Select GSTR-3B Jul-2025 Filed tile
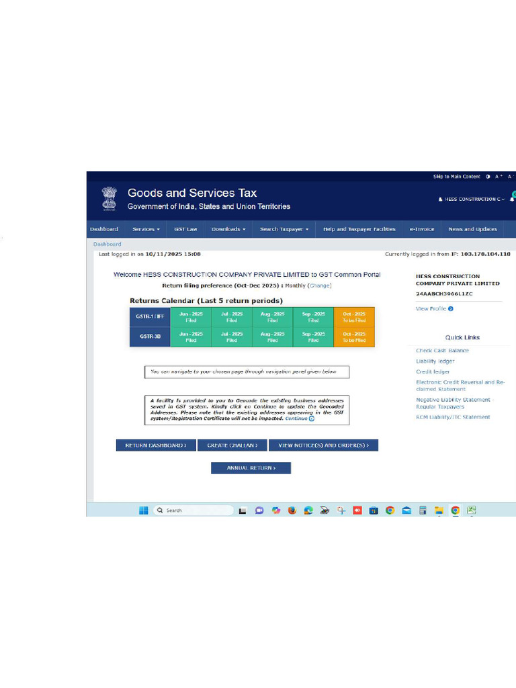516x688 pixels. [x=232, y=337]
